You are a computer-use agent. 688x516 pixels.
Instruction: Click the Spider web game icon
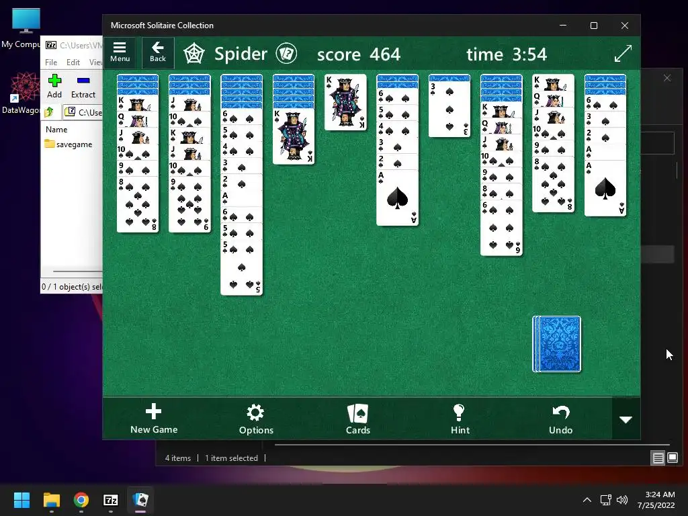coord(193,54)
